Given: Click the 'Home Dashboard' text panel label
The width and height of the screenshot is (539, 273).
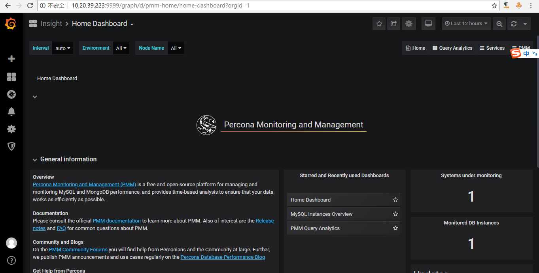Looking at the screenshot, I should click(x=57, y=78).
